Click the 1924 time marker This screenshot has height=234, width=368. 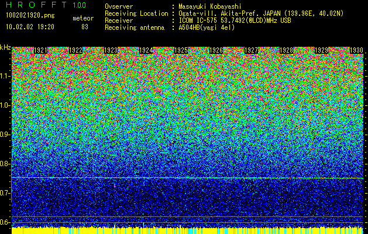coord(146,50)
